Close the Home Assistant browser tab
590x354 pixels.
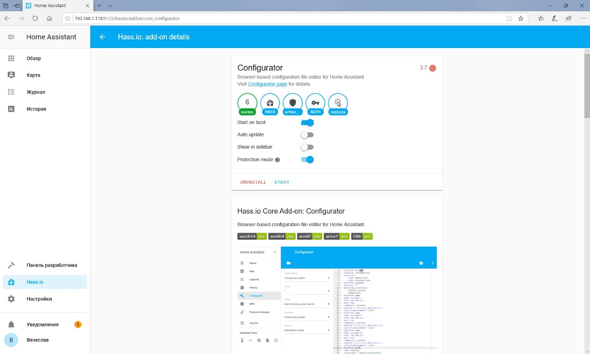(87, 6)
